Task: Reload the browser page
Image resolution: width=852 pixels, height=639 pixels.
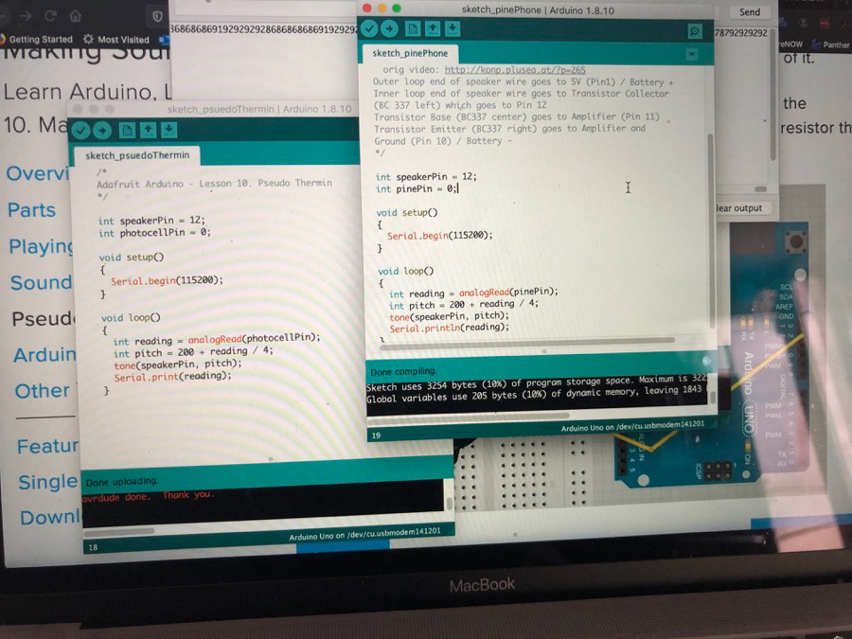Action: tap(50, 16)
